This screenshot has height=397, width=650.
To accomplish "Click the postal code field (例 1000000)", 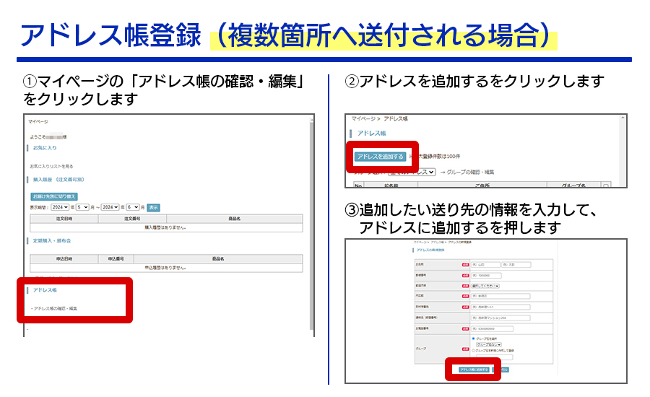I will click(x=486, y=276).
